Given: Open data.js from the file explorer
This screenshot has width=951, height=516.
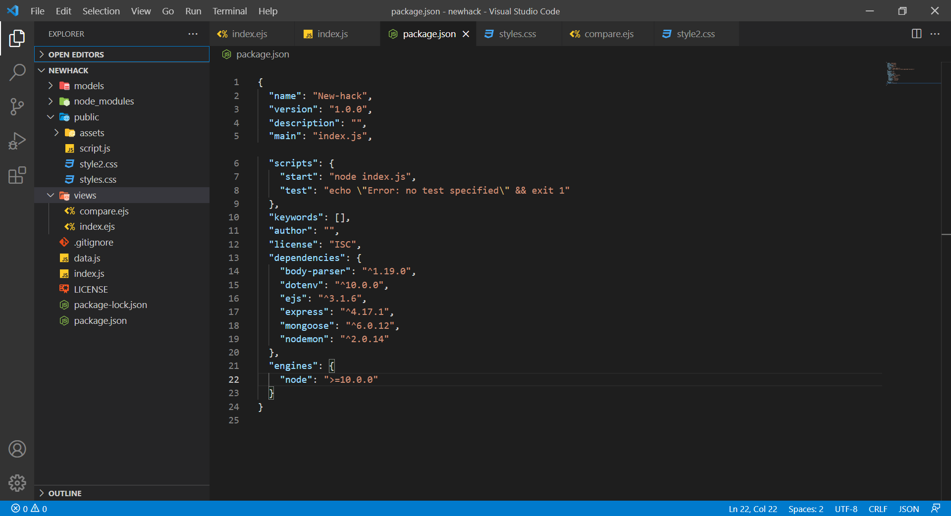Looking at the screenshot, I should (x=87, y=258).
